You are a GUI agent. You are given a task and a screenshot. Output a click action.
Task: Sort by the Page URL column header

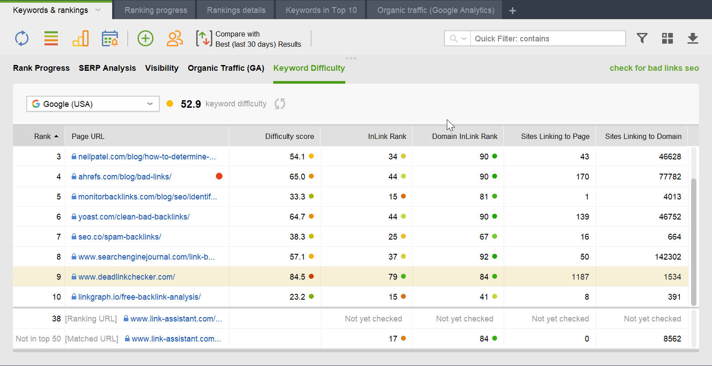(147, 136)
